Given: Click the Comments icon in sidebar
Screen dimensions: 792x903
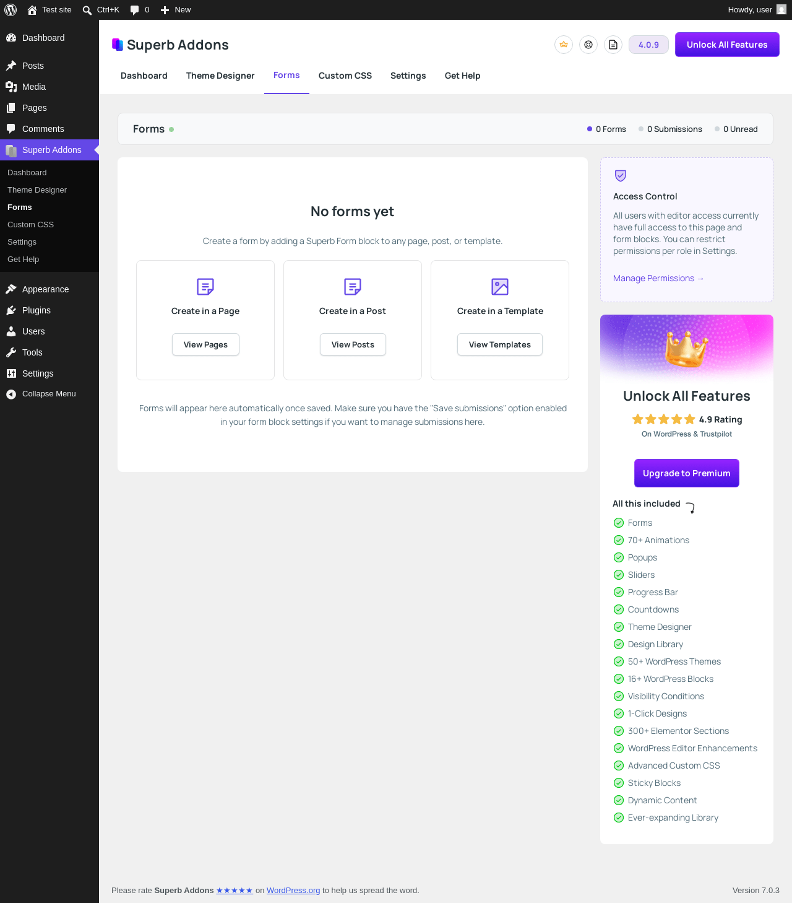Looking at the screenshot, I should 11,129.
